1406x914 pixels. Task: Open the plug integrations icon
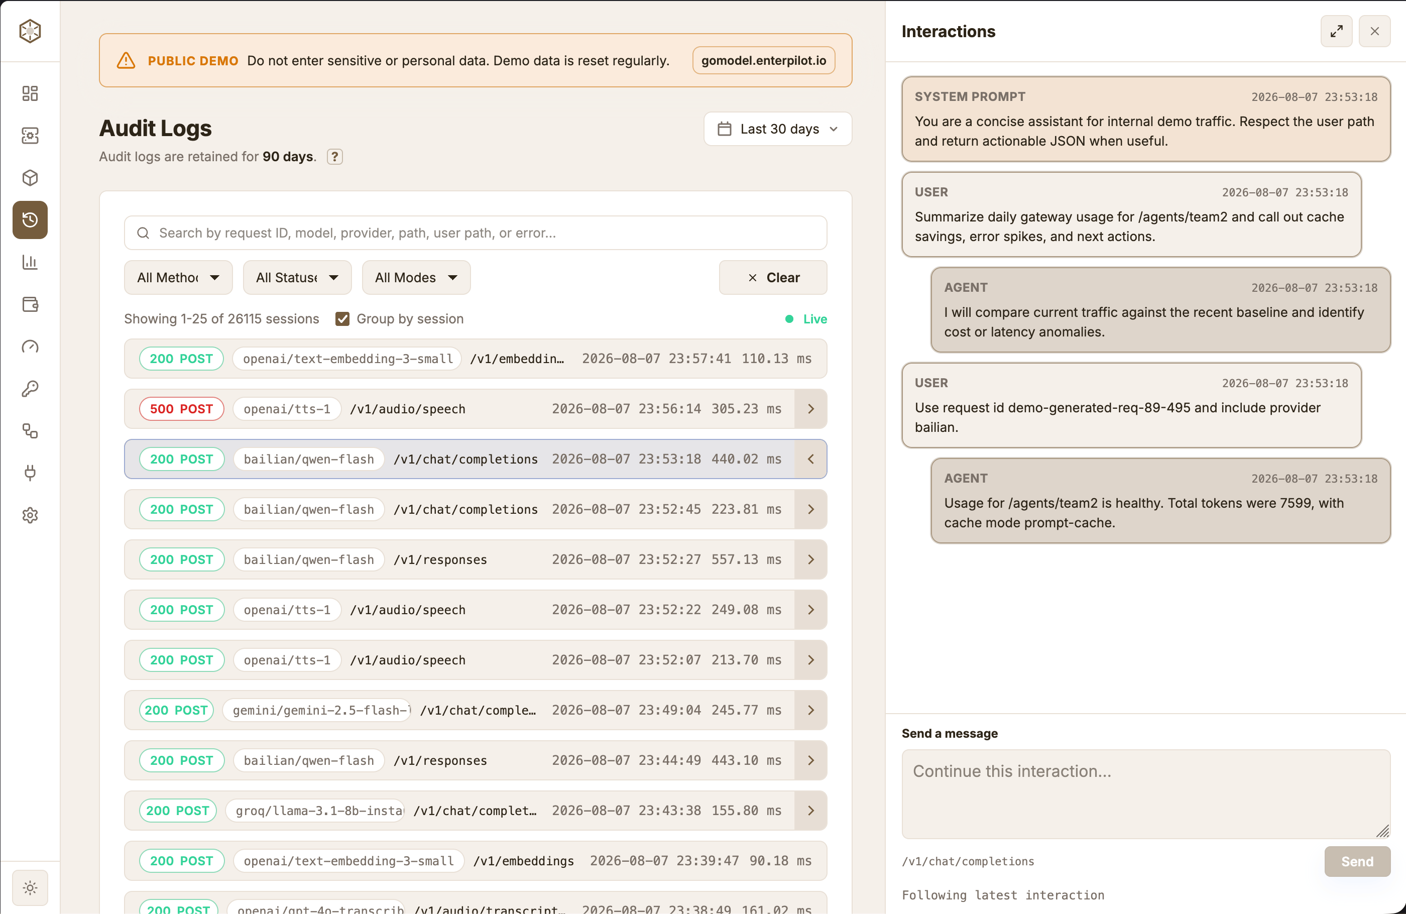[x=30, y=473]
